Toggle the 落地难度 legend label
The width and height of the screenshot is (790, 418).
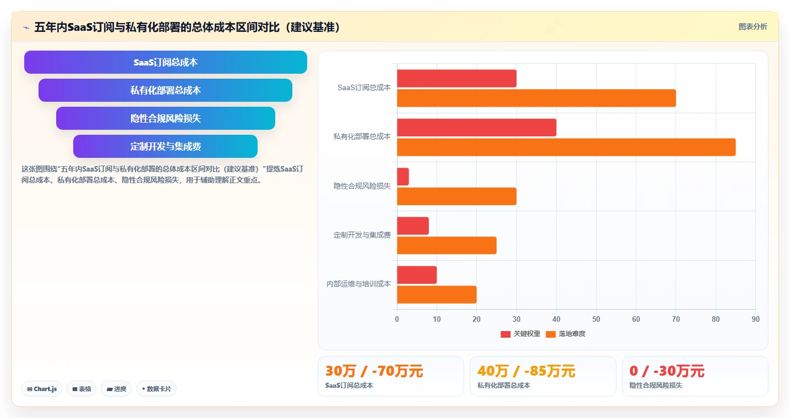(572, 334)
